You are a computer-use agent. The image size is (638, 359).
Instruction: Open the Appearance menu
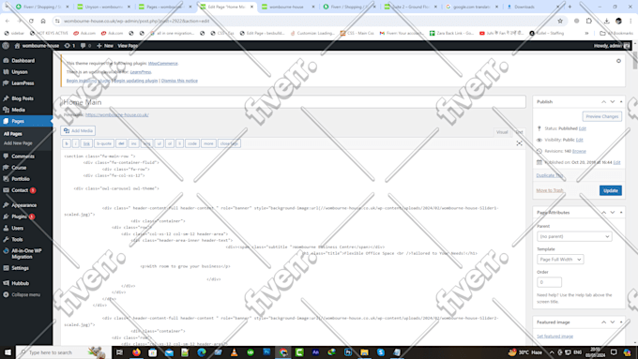[23, 205]
